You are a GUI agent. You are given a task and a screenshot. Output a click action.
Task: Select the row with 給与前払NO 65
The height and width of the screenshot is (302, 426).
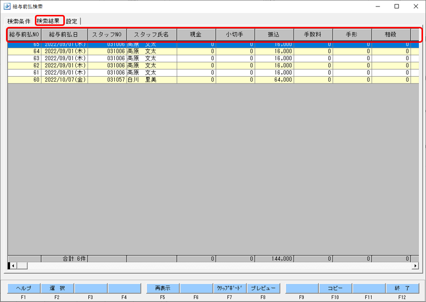pos(213,44)
